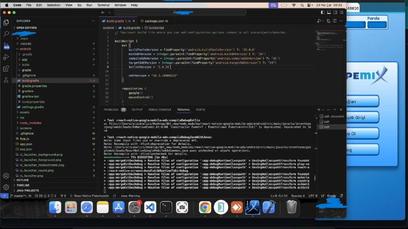Close the build.gradle editor tab

[x=134, y=21]
